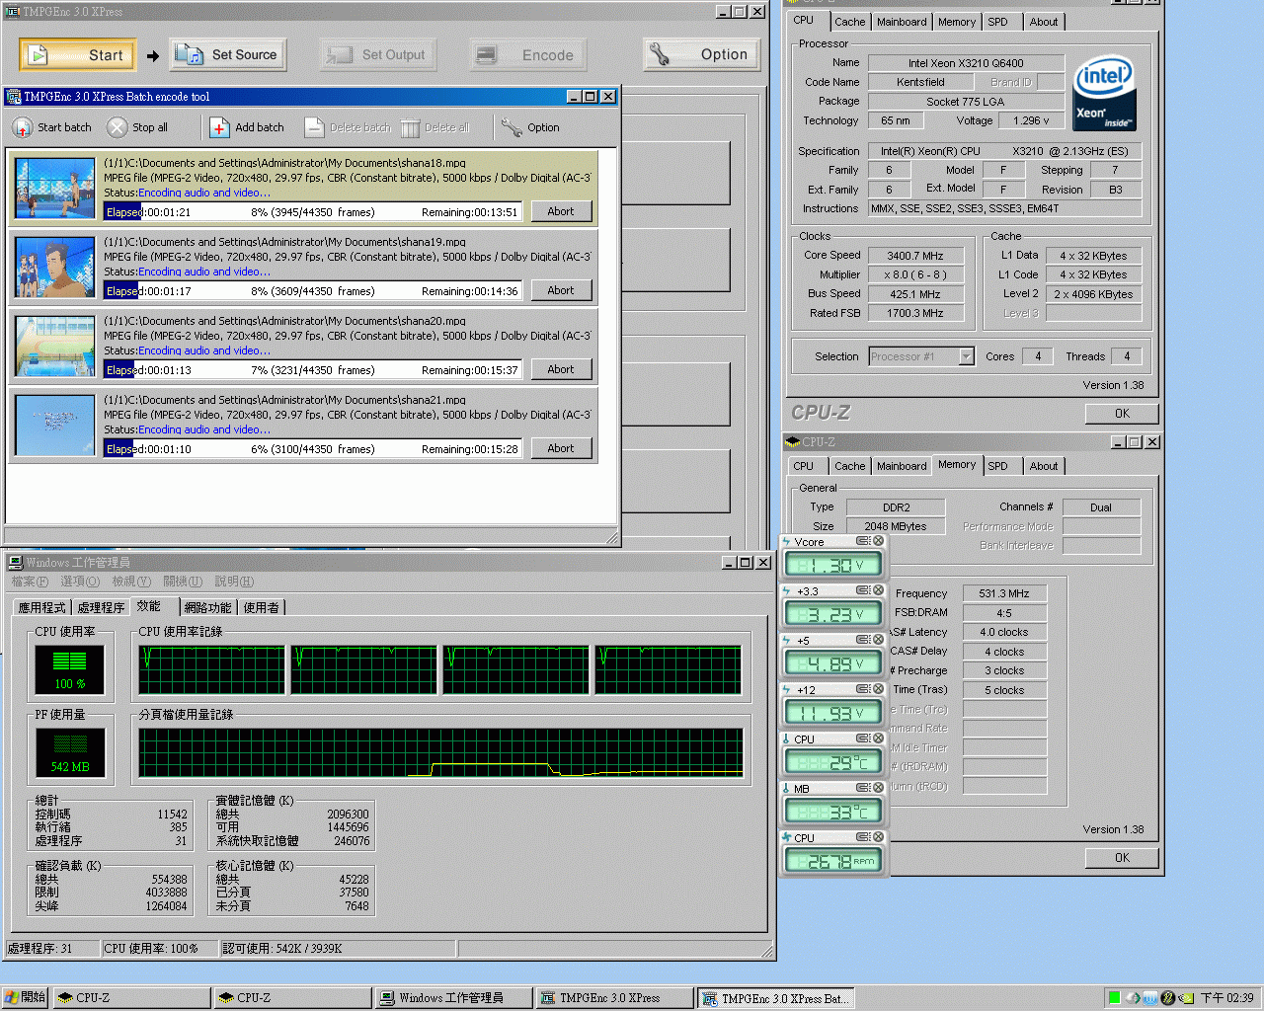Close the CPU temperature gadget
The image size is (1264, 1011).
[x=878, y=739]
